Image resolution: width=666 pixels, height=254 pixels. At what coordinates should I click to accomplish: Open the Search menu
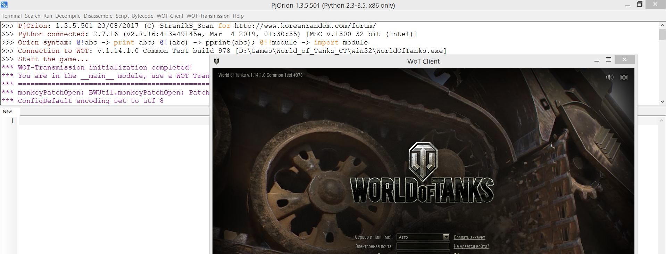[x=32, y=16]
